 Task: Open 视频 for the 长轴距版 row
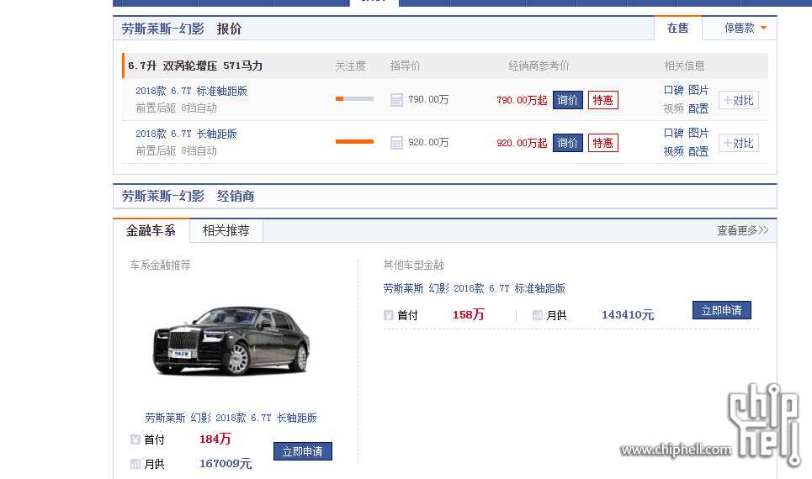pyautogui.click(x=673, y=151)
